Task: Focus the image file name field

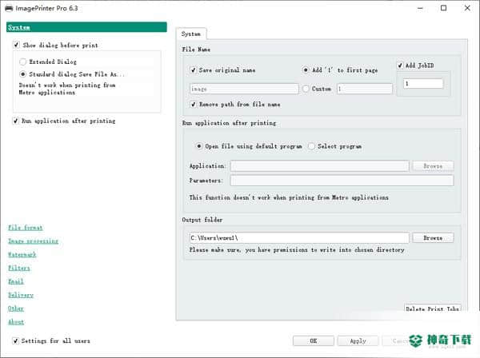Action: tap(244, 89)
